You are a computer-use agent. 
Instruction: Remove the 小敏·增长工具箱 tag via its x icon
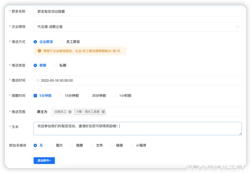point(103,112)
